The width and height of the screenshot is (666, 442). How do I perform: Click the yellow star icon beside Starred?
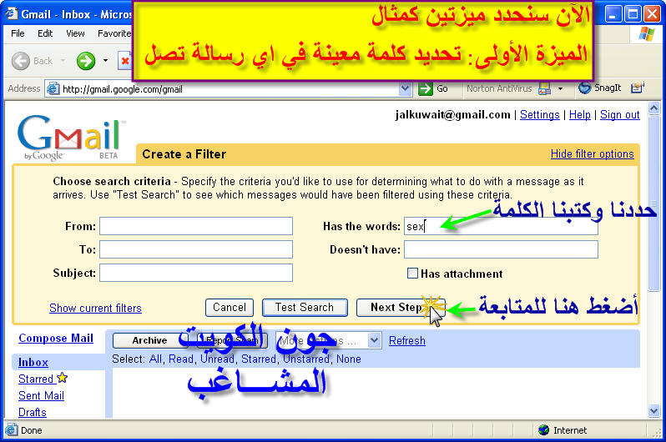point(62,377)
